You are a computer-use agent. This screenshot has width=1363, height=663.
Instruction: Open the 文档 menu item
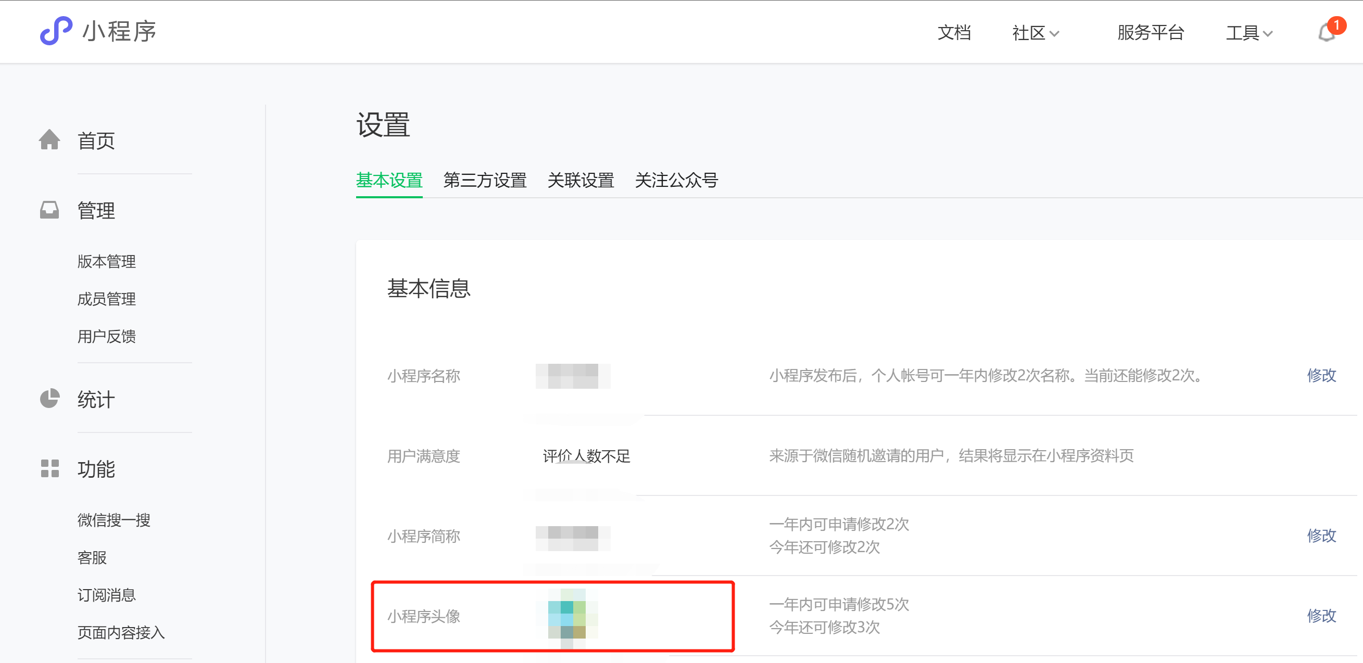tap(954, 33)
